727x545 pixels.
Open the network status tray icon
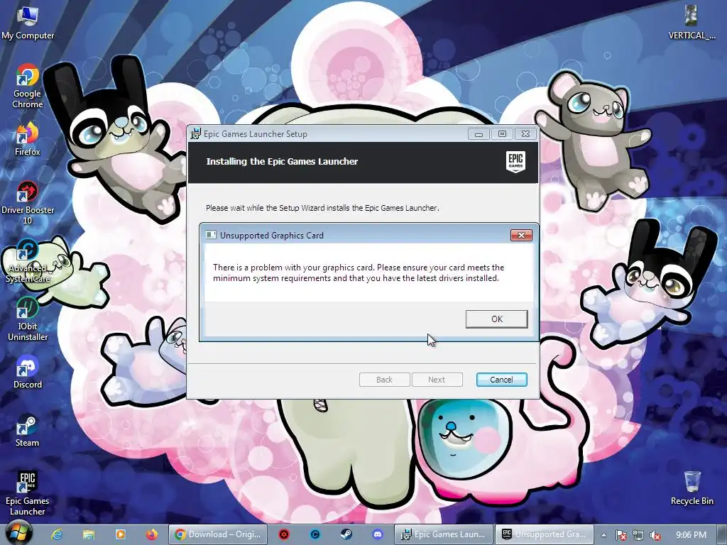coord(638,535)
